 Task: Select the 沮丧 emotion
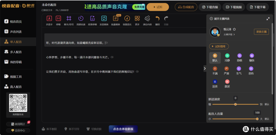click(x=215, y=84)
